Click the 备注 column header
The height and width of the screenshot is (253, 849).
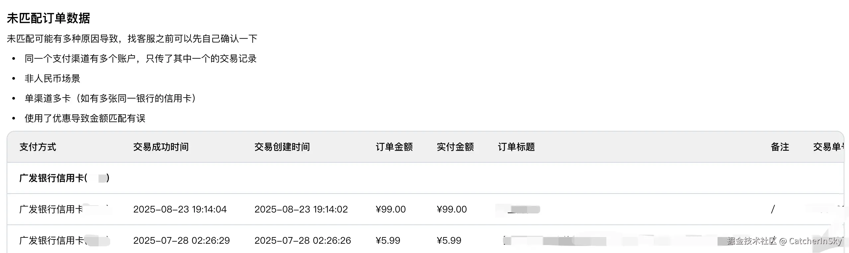pyautogui.click(x=780, y=147)
